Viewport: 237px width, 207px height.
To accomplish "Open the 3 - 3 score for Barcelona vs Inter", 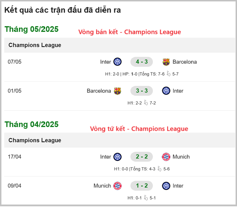I will [142, 91].
